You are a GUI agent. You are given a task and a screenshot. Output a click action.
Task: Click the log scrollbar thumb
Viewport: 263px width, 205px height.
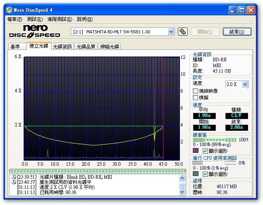[x=182, y=186]
